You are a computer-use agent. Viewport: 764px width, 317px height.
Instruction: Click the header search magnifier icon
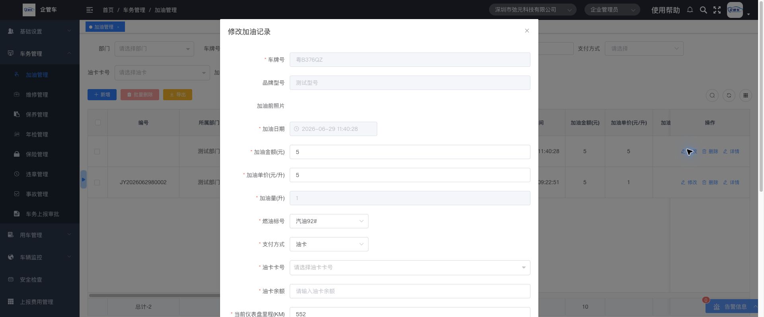pos(704,10)
